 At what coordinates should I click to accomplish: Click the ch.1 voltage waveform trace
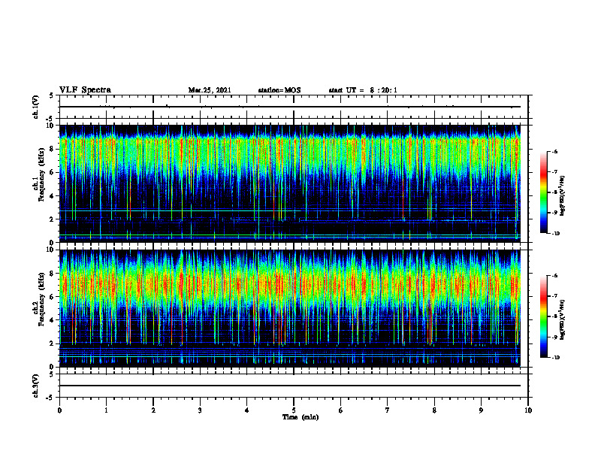tap(290, 107)
